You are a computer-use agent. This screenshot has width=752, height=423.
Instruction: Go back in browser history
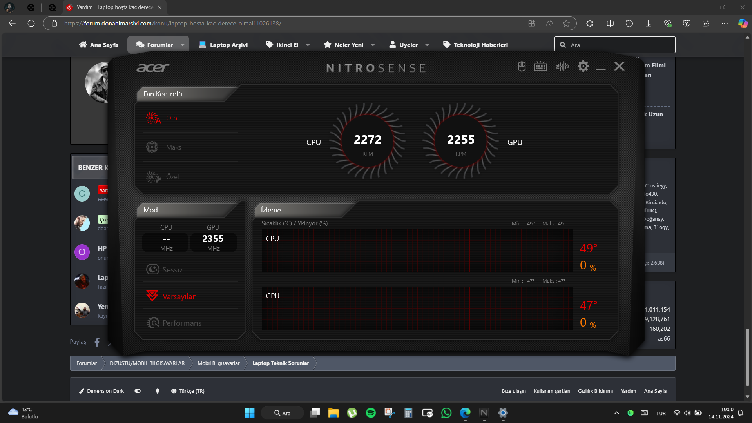point(12,24)
